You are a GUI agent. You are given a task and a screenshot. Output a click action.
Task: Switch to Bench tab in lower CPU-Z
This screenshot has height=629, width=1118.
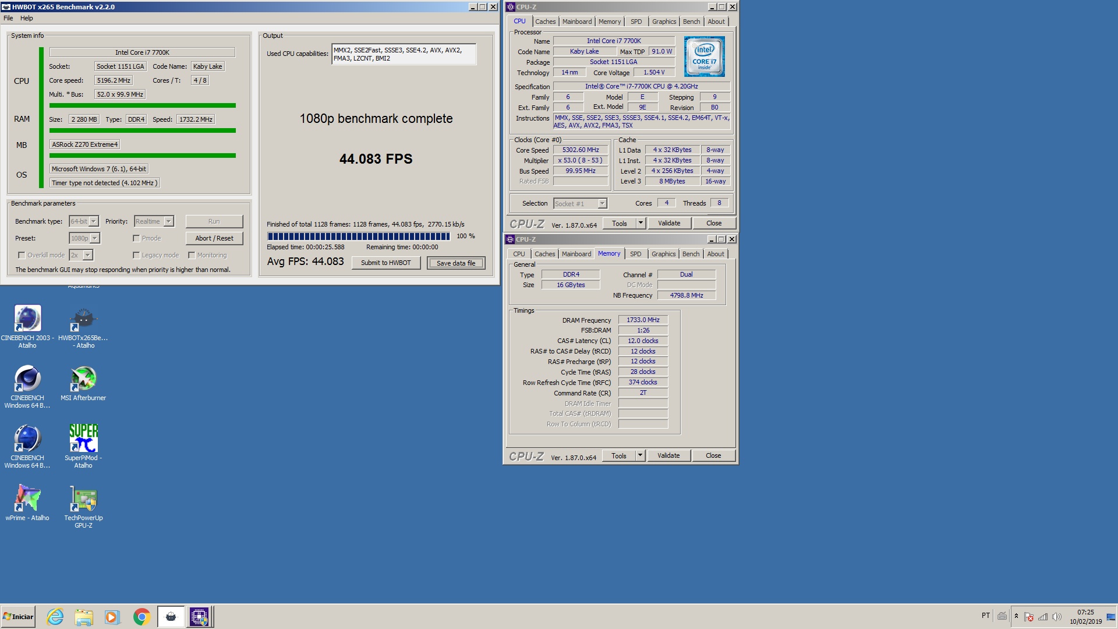(691, 254)
